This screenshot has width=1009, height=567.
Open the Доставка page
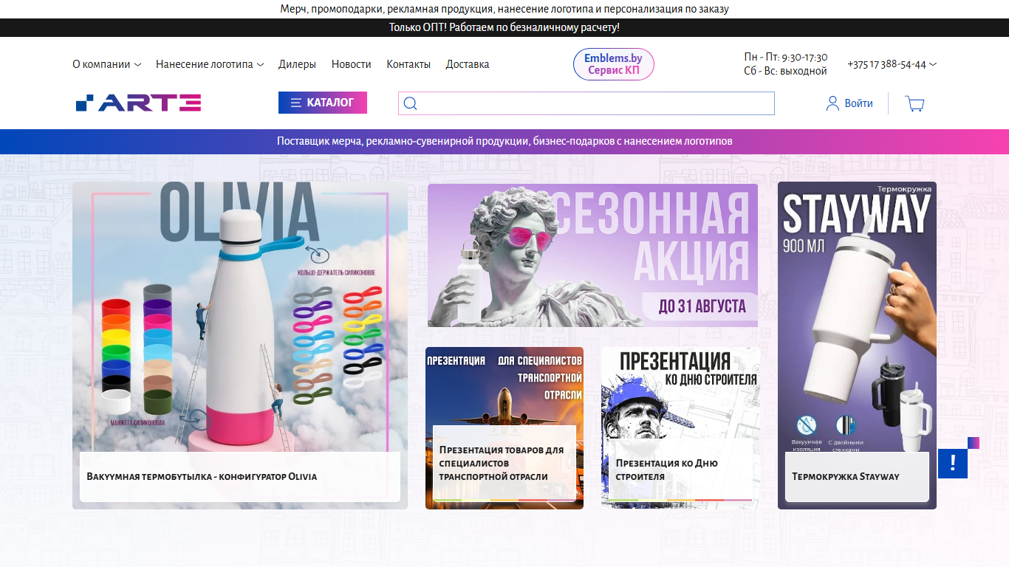(x=468, y=64)
